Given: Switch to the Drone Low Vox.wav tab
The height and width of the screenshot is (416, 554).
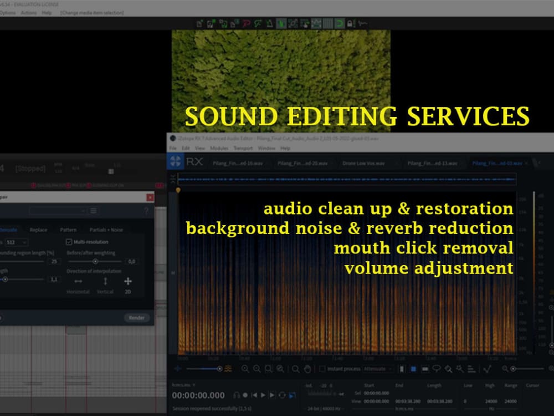Looking at the screenshot, I should (x=363, y=163).
